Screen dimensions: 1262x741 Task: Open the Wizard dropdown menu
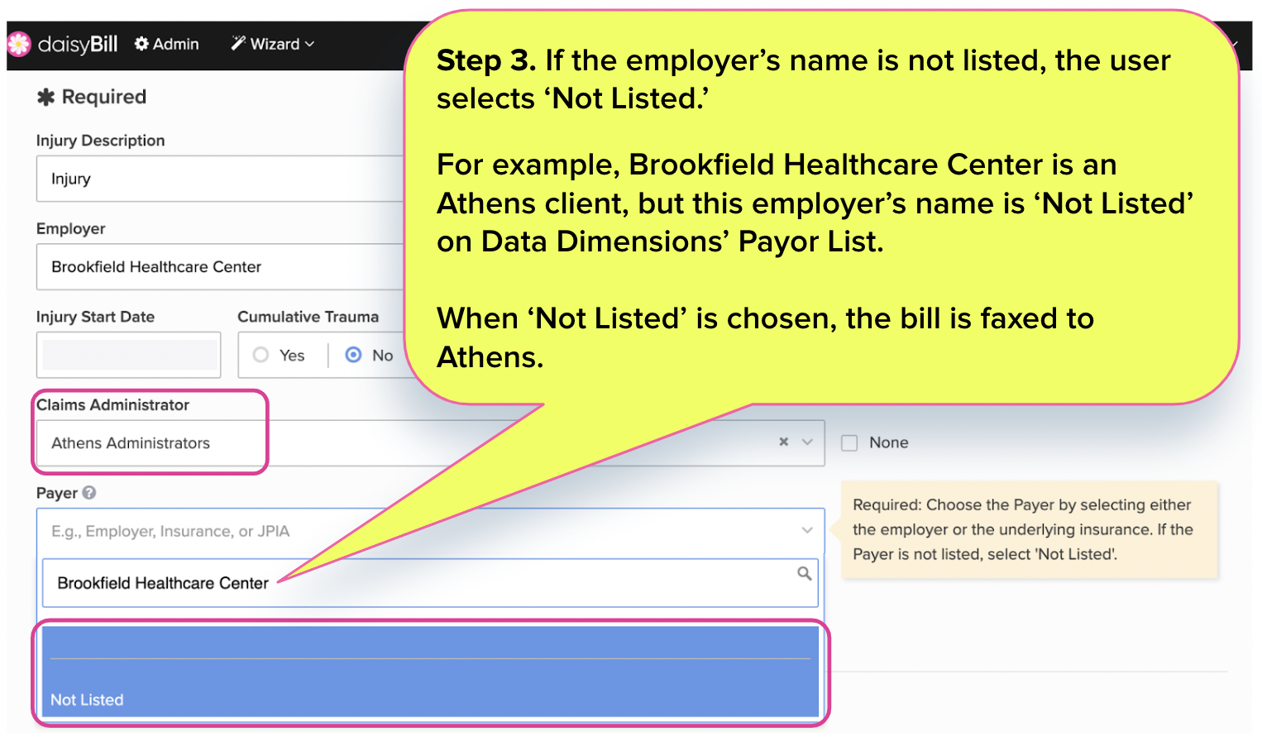(x=273, y=44)
